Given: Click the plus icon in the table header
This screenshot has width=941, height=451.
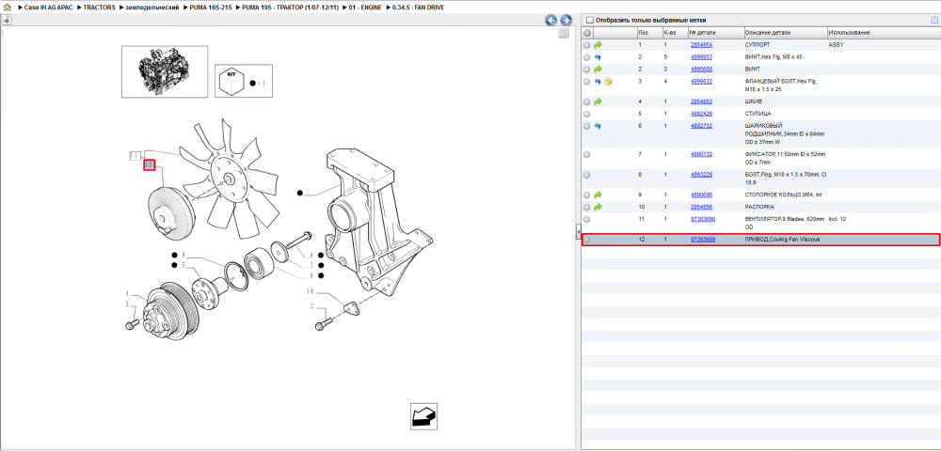Looking at the screenshot, I should [x=587, y=32].
